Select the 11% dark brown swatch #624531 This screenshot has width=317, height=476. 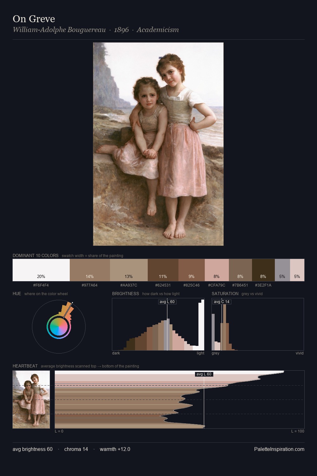tap(163, 270)
